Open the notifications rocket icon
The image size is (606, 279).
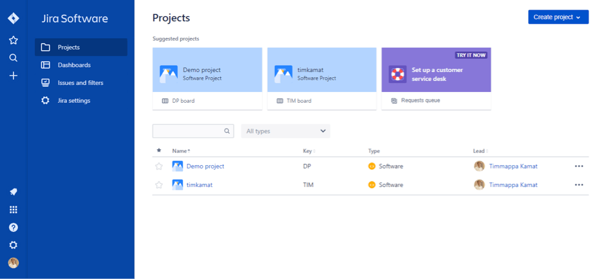click(x=13, y=192)
